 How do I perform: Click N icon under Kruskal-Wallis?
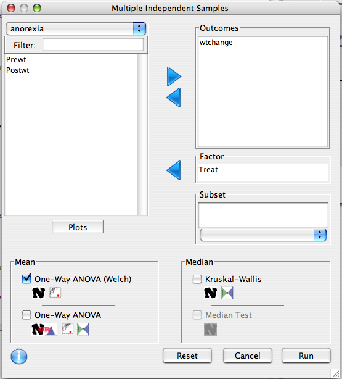click(211, 293)
